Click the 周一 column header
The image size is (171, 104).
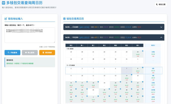pos(82,45)
